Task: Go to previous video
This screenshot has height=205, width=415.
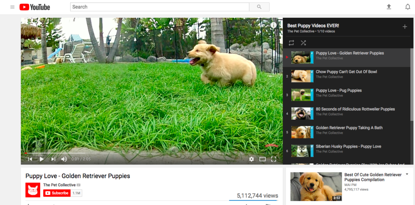Action: coord(30,159)
